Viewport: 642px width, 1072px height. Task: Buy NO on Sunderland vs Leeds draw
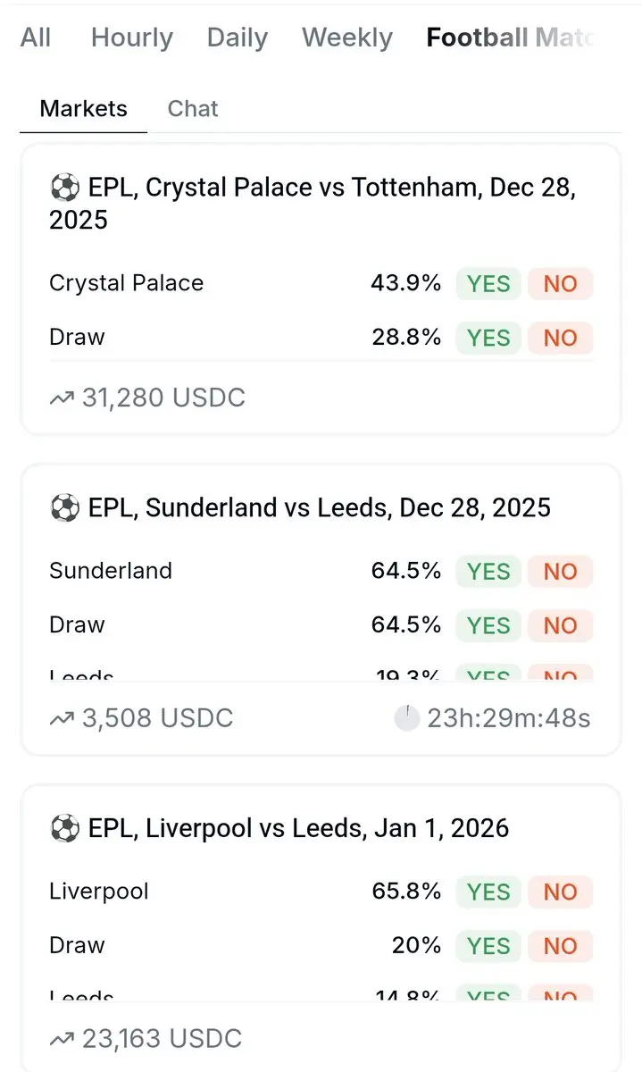tap(560, 625)
